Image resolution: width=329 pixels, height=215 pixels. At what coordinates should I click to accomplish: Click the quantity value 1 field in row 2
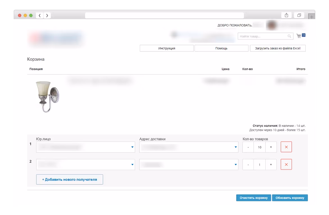[x=260, y=165]
